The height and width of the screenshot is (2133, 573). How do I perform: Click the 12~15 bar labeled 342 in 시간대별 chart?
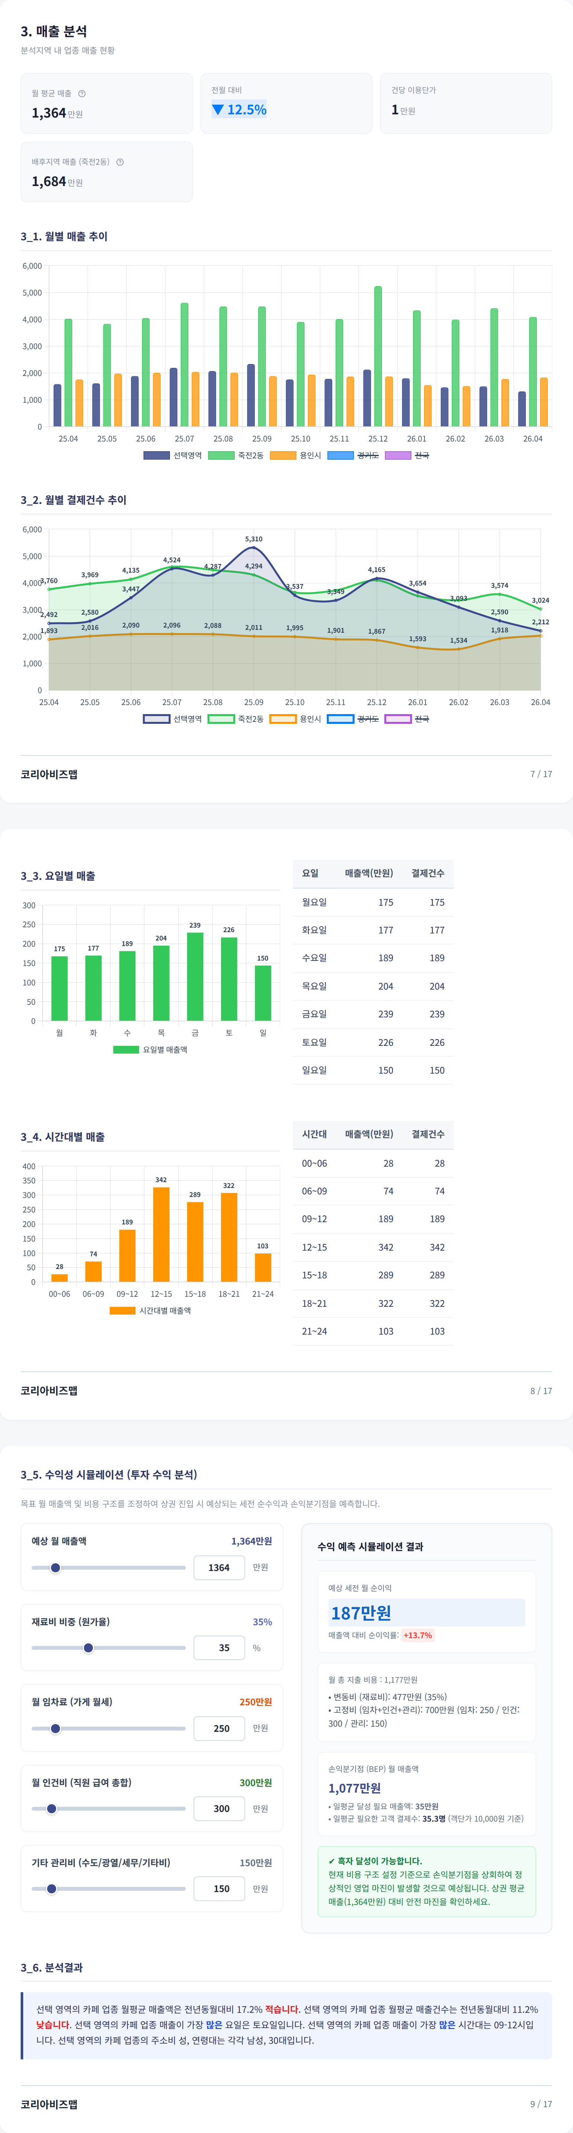click(x=161, y=1234)
